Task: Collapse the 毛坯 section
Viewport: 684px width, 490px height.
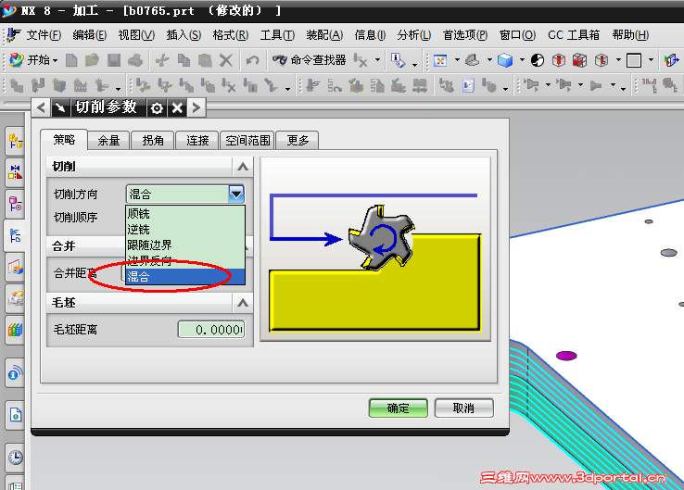Action: 243,303
